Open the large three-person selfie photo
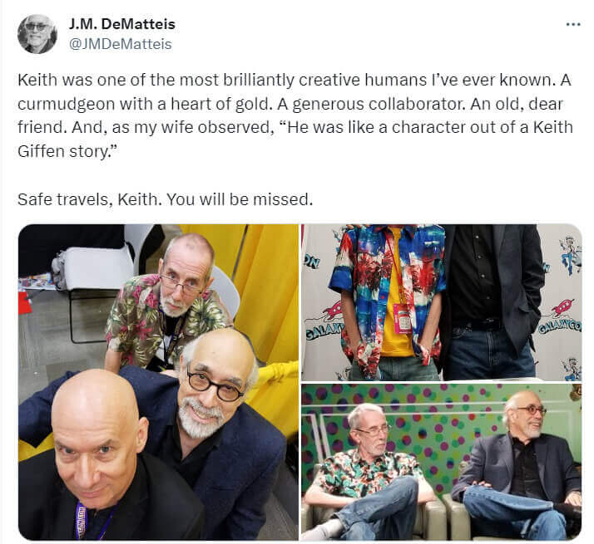Viewport: 594px width, 544px height. (158, 382)
